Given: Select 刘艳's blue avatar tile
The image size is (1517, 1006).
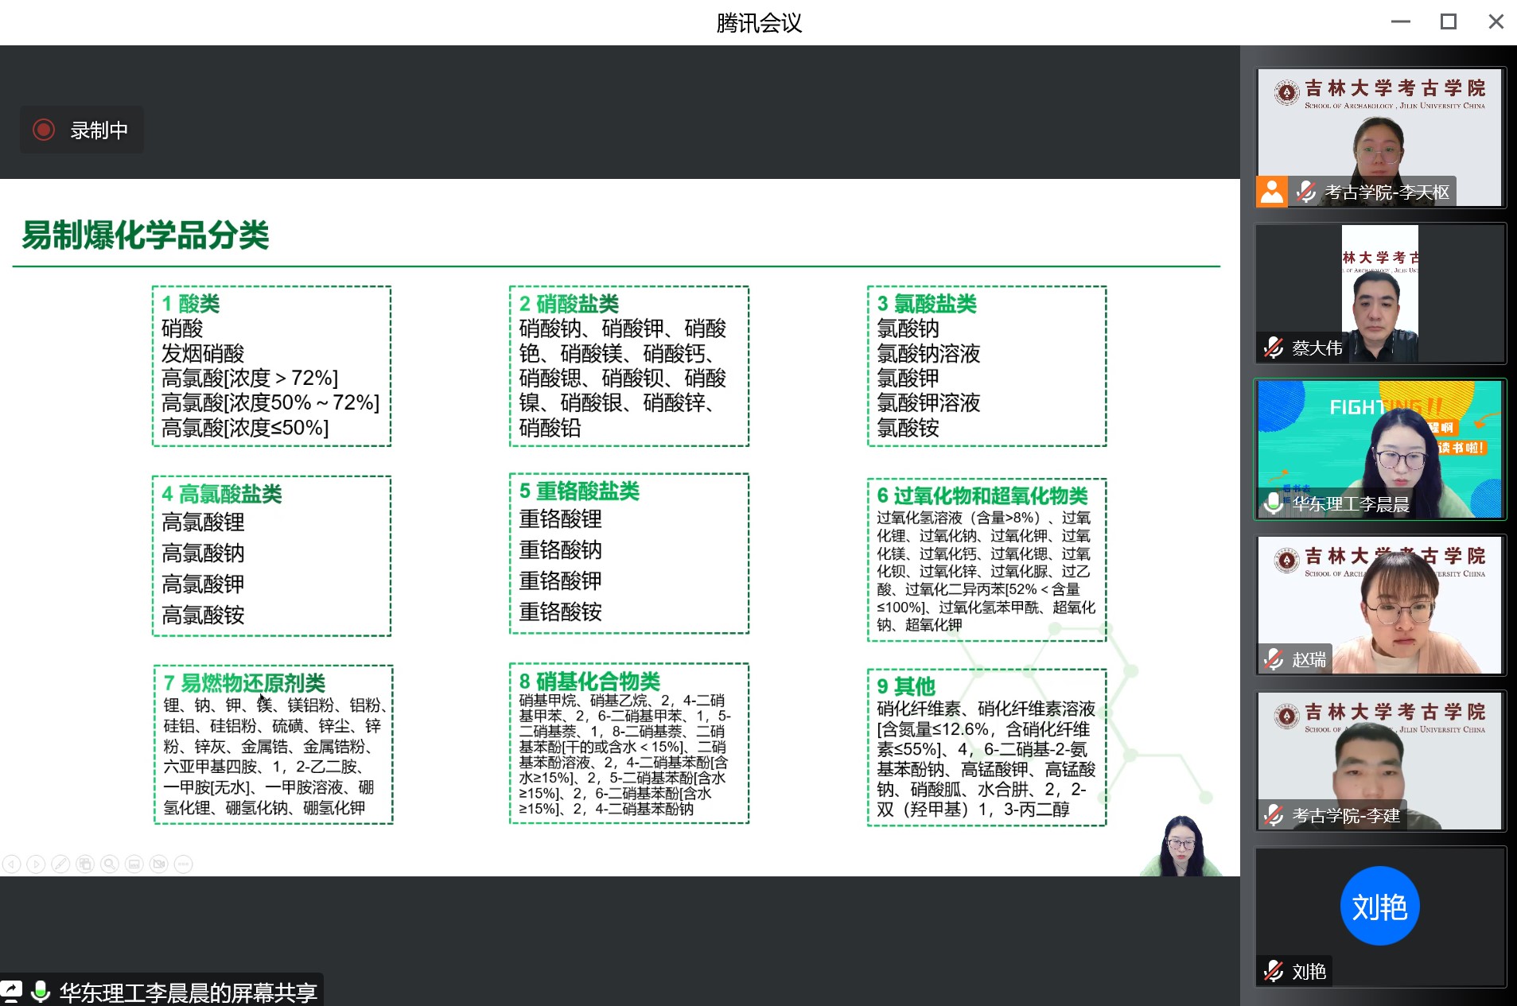Looking at the screenshot, I should click(x=1379, y=906).
